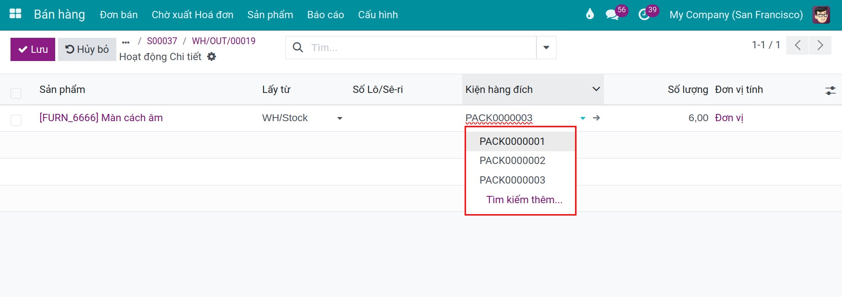Click the water drop debug icon

pyautogui.click(x=590, y=14)
